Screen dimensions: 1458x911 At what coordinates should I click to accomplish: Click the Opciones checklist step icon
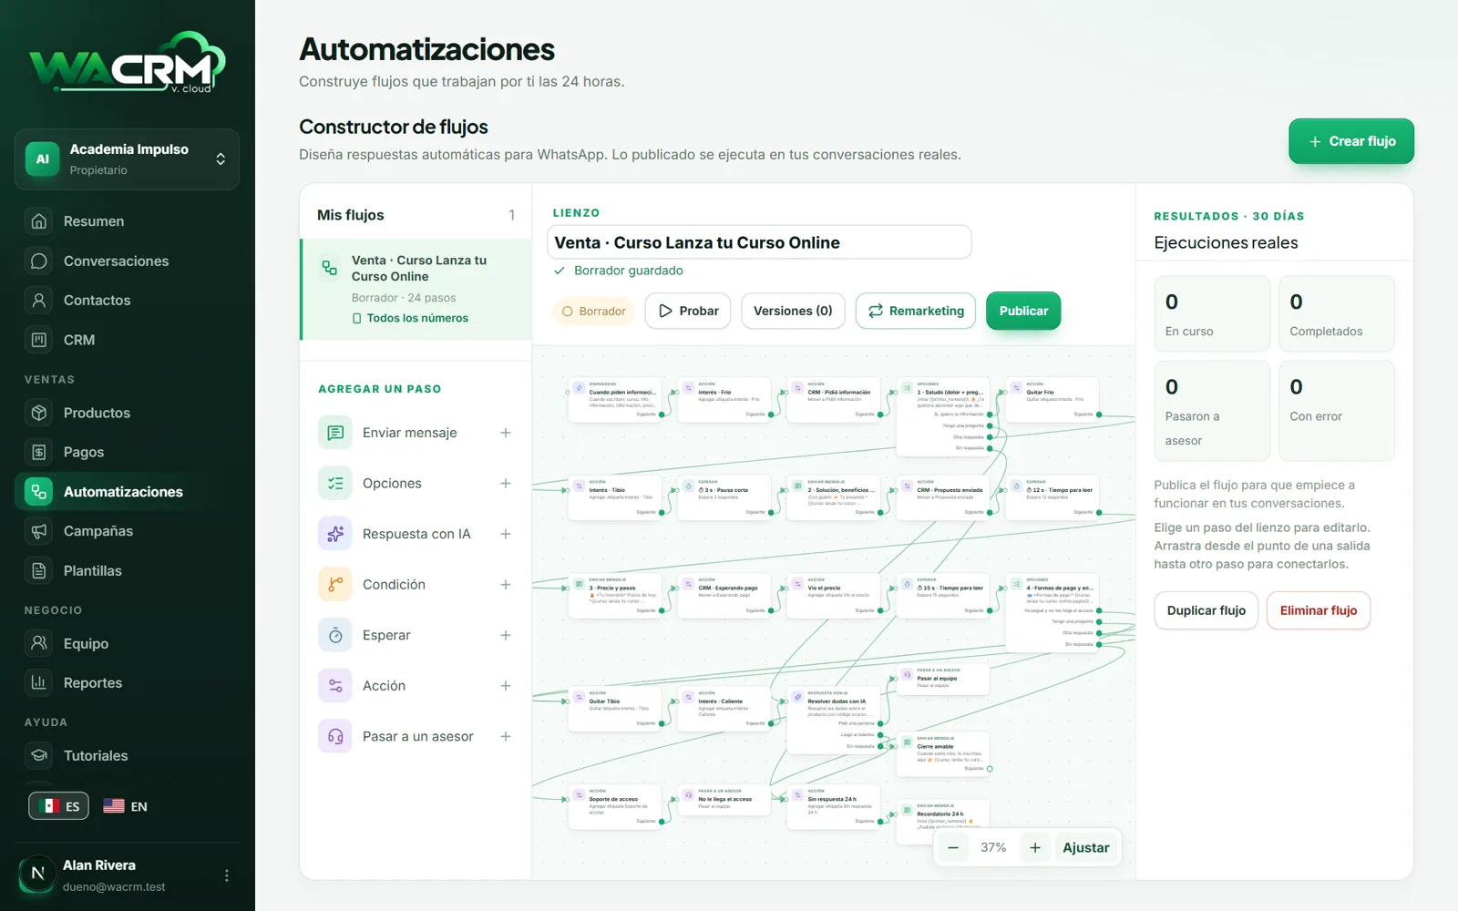tap(335, 484)
